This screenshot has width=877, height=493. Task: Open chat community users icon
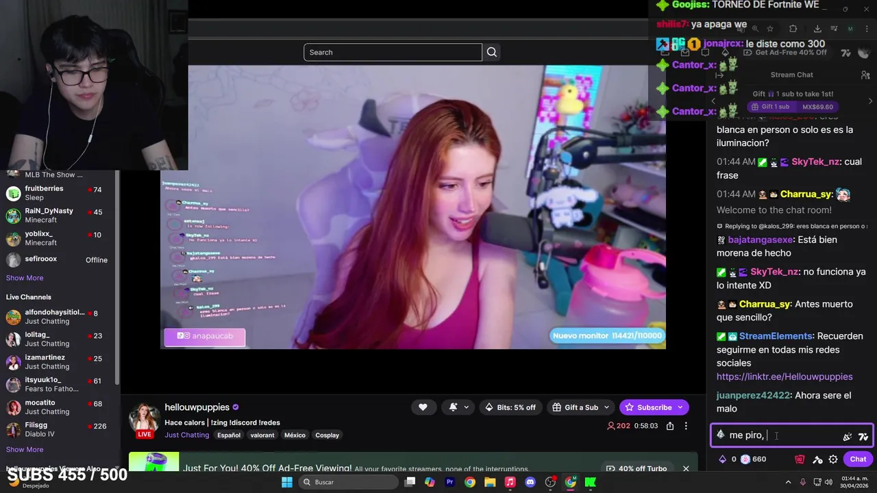(865, 75)
